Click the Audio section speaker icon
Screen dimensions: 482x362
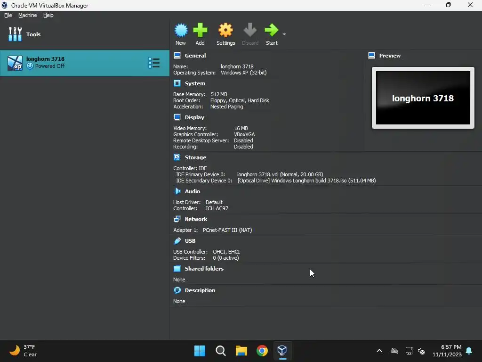177,191
